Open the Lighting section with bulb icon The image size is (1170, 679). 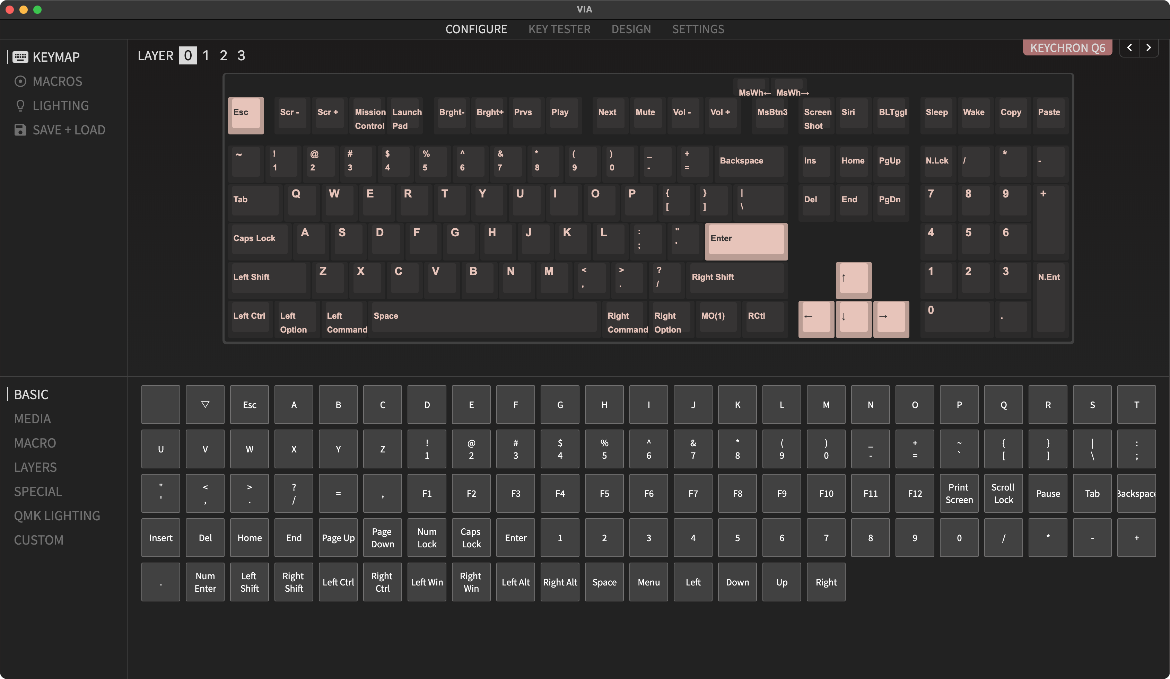tap(60, 106)
